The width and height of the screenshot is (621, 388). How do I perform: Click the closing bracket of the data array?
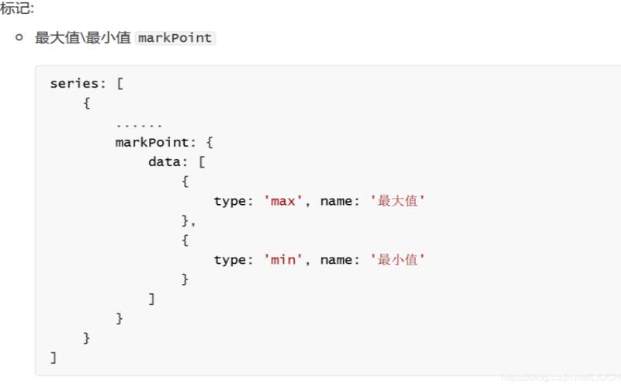(x=152, y=299)
